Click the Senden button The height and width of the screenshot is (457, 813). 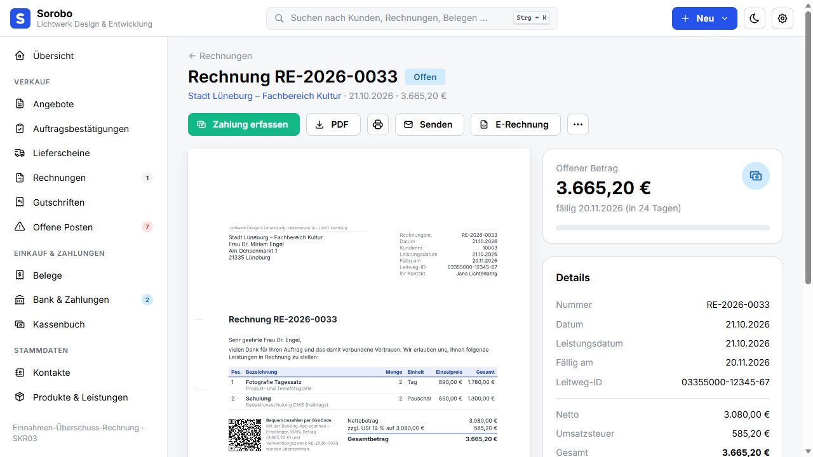429,124
